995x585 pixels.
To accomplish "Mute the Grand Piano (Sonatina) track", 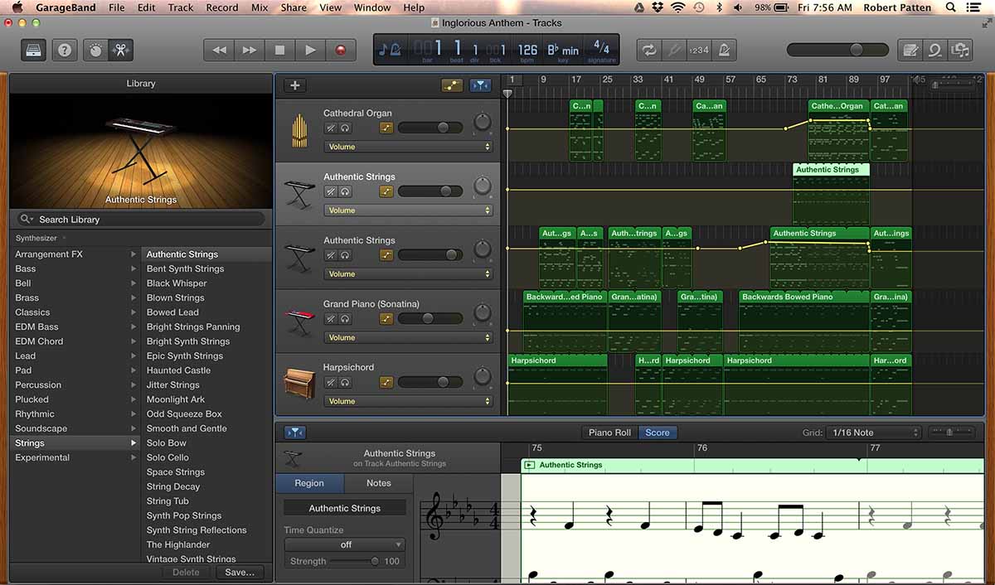I will [x=330, y=318].
